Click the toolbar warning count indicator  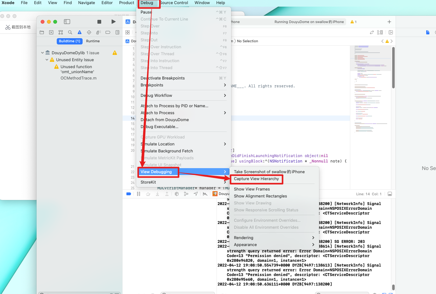coord(353,22)
